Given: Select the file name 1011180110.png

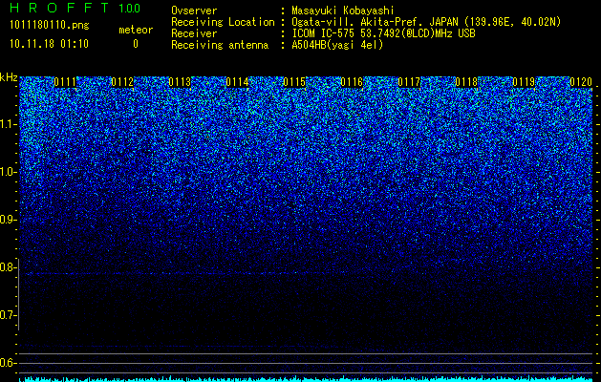Looking at the screenshot, I should click(50, 25).
